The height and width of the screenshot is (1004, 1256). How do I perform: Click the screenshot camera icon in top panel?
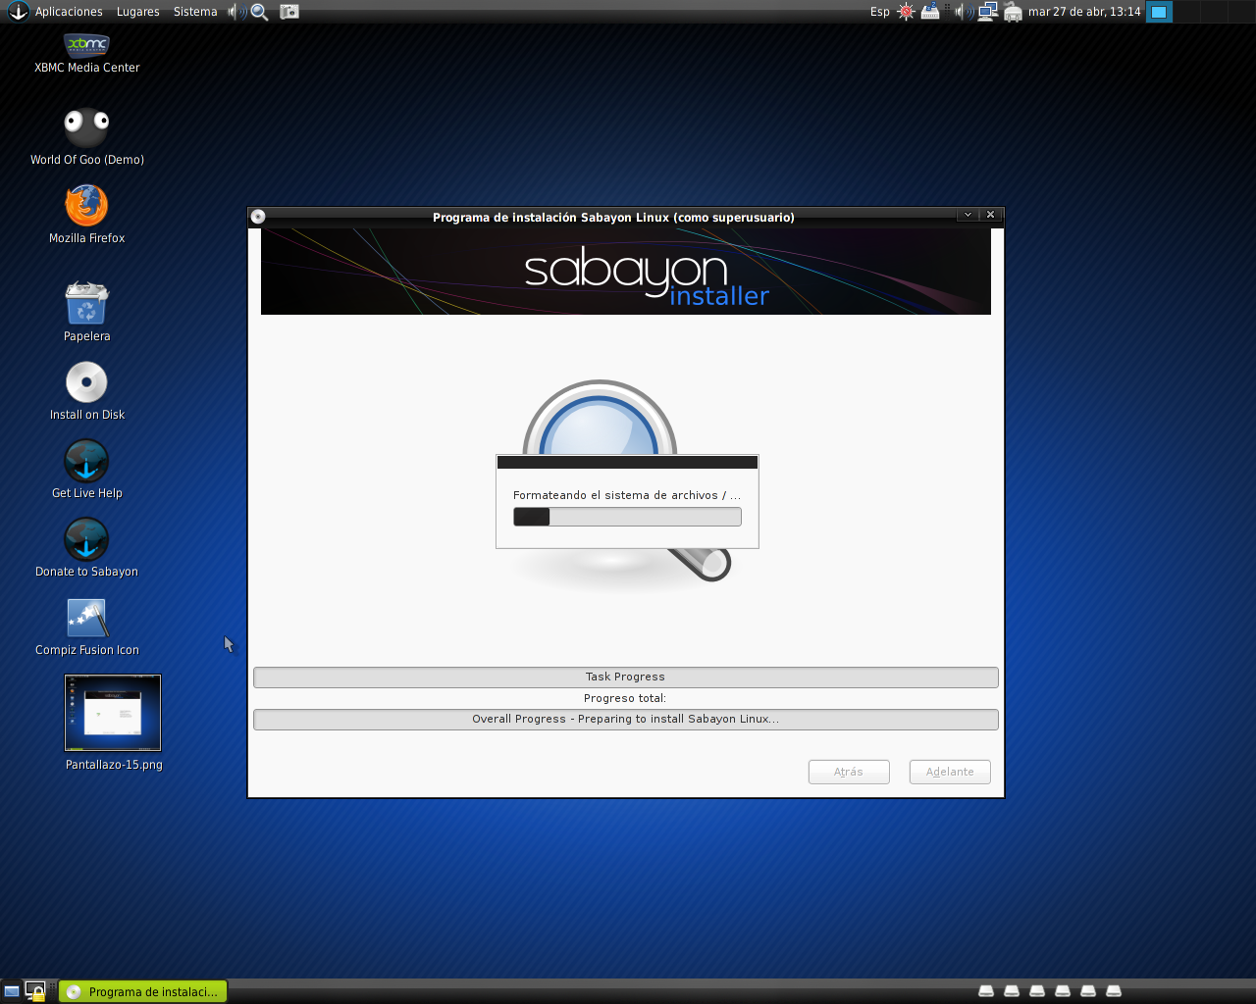tap(289, 12)
